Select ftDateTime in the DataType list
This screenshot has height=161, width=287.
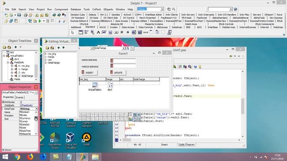pos(25,131)
